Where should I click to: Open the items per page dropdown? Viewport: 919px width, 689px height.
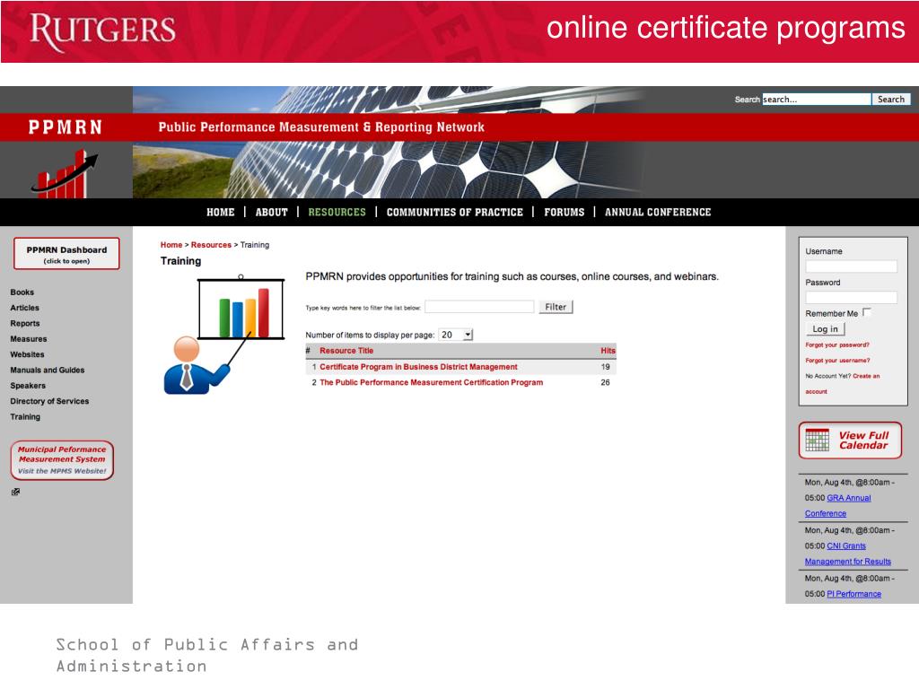[x=456, y=335]
